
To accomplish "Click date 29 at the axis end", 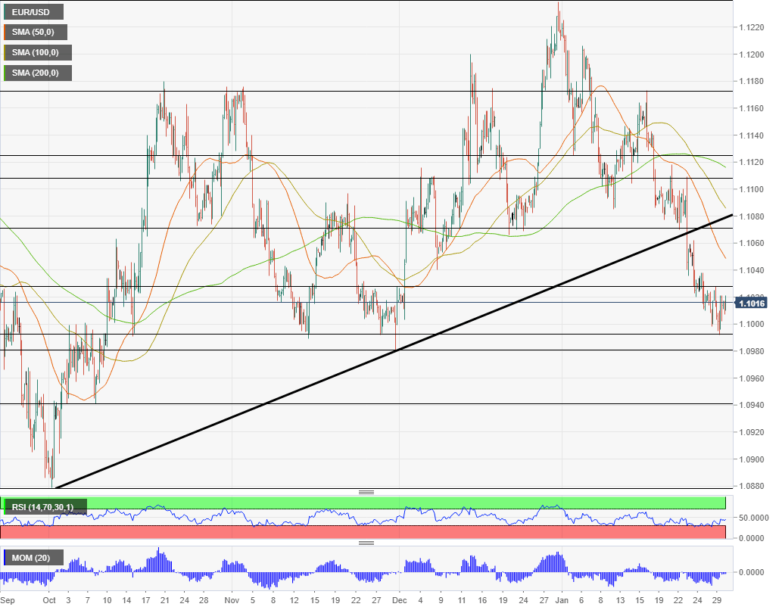I will point(716,600).
